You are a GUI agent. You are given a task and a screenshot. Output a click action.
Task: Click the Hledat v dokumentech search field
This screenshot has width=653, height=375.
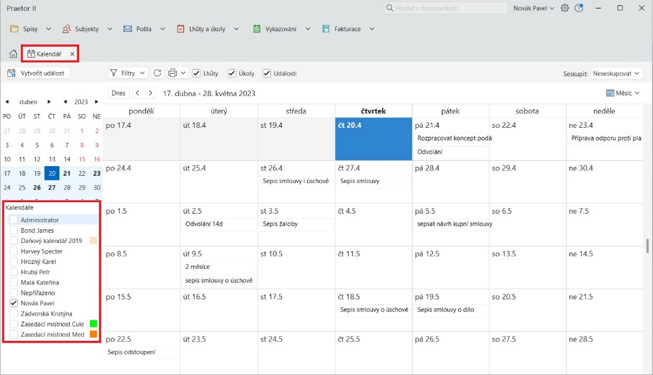pos(444,8)
